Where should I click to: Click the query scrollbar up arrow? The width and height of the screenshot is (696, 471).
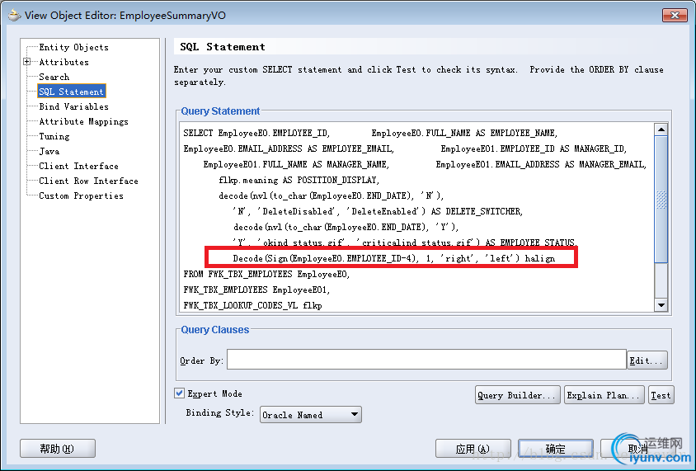tap(661, 130)
